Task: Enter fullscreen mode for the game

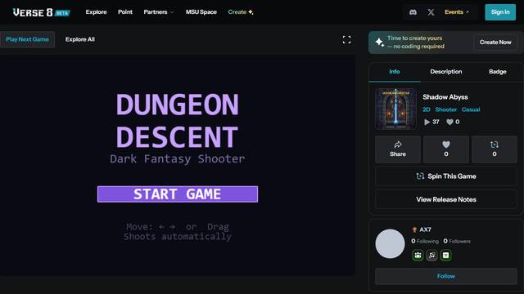Action: coord(346,40)
